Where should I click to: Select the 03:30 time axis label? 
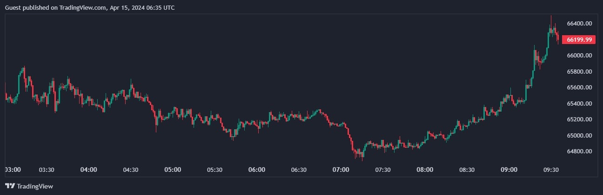tap(47, 170)
